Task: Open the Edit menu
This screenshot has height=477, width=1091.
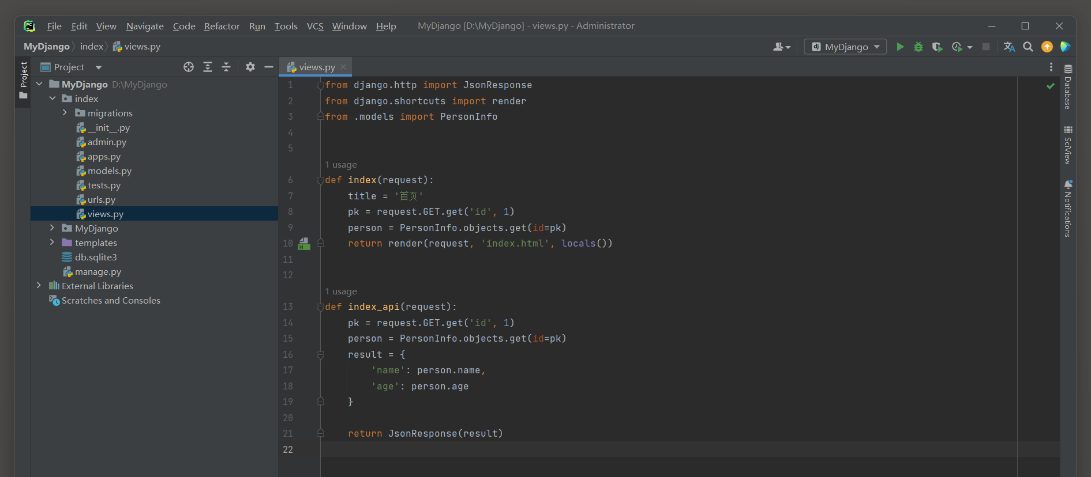Action: 79,26
